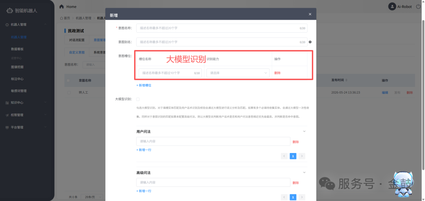Focus the 意图名称 search input behind dialog
Viewport: 425px width, 201px height.
94,65
